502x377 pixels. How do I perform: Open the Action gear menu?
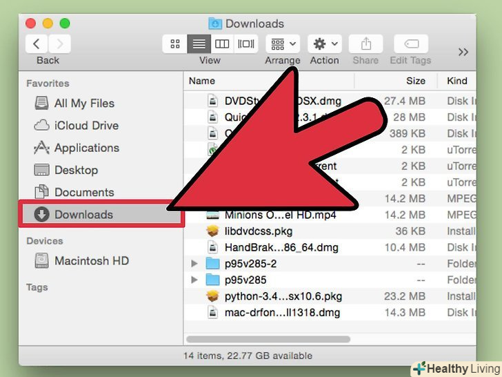click(325, 43)
